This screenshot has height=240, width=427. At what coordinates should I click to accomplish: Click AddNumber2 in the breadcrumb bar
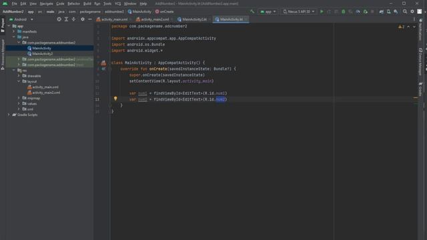pos(13,12)
